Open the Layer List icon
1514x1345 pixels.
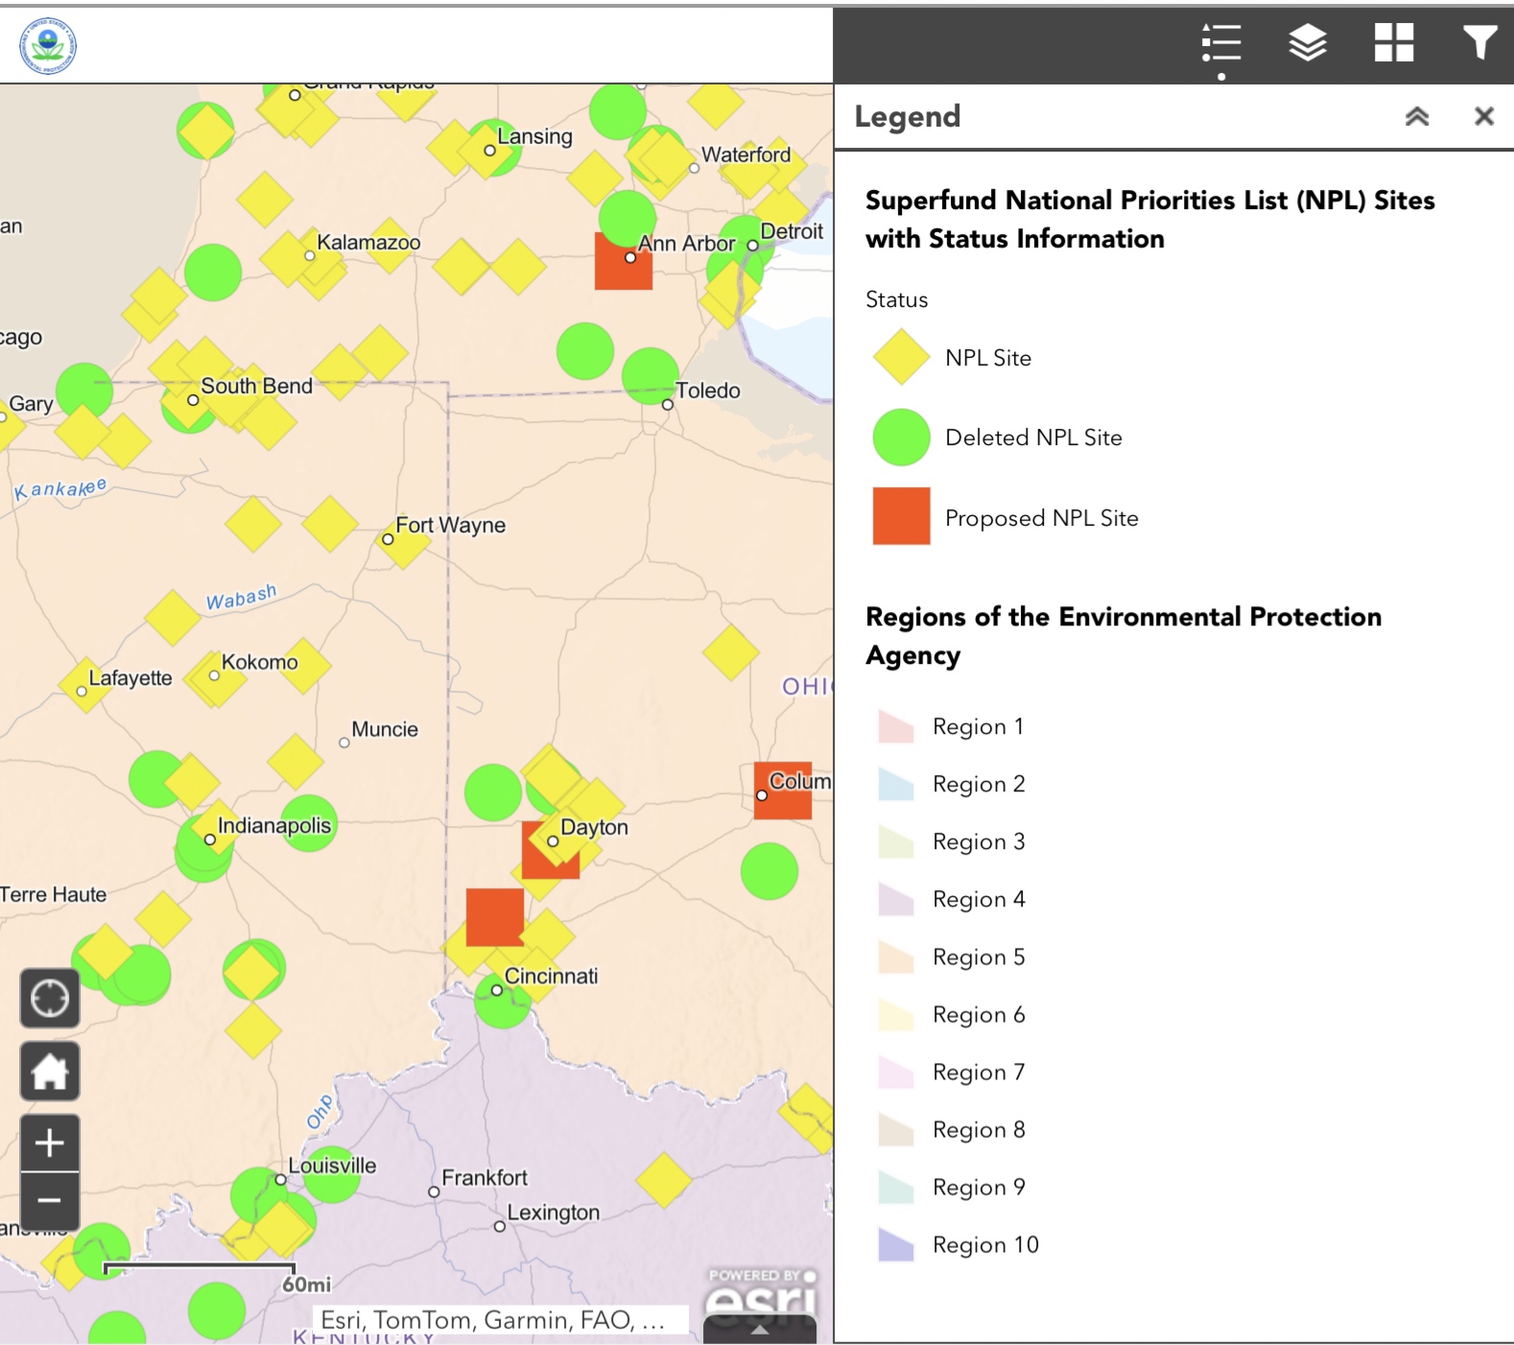[x=1307, y=44]
